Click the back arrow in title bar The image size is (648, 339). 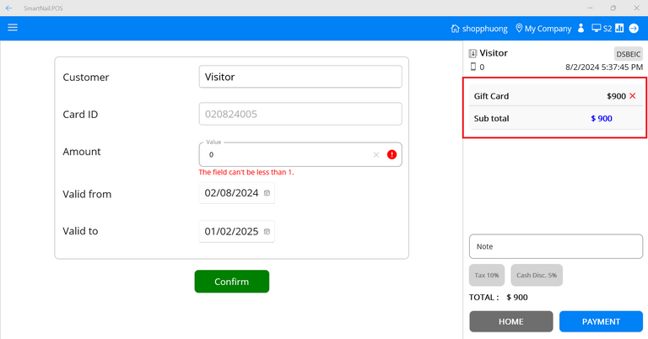(x=8, y=8)
